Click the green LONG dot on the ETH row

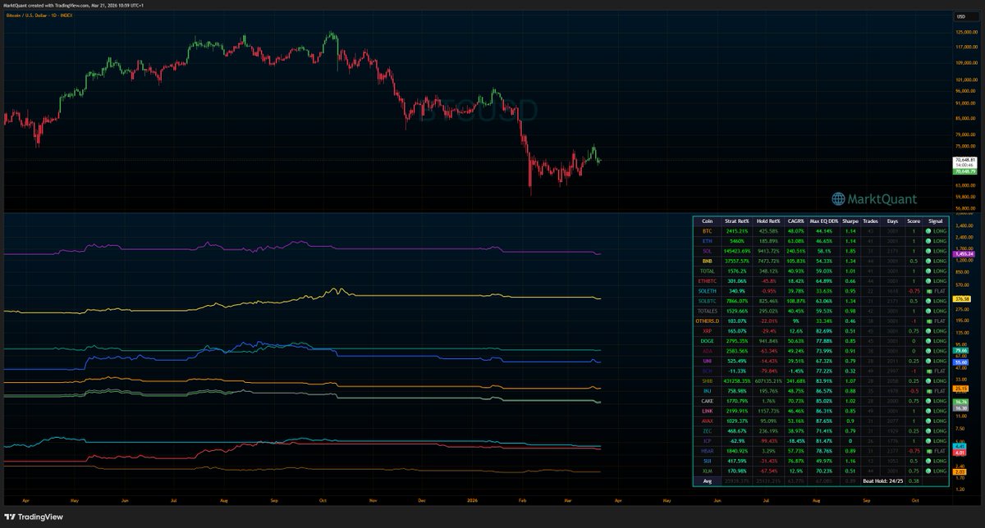point(929,242)
